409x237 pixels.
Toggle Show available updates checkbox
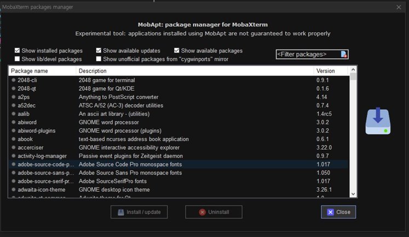[x=99, y=50]
